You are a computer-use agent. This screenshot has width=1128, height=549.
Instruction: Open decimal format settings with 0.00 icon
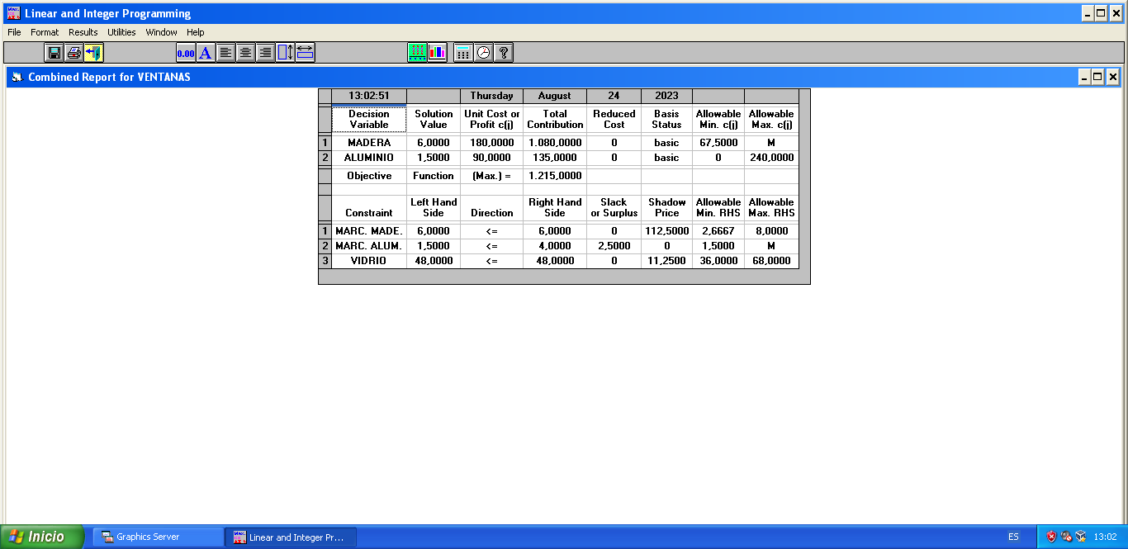[x=185, y=51]
